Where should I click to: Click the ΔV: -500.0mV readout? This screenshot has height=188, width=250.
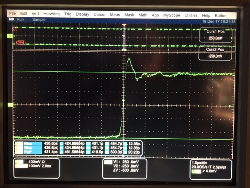[126, 170]
